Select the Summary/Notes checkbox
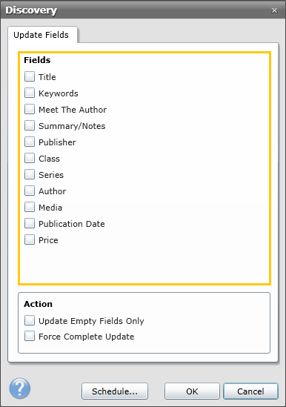286x407 pixels. click(x=30, y=125)
